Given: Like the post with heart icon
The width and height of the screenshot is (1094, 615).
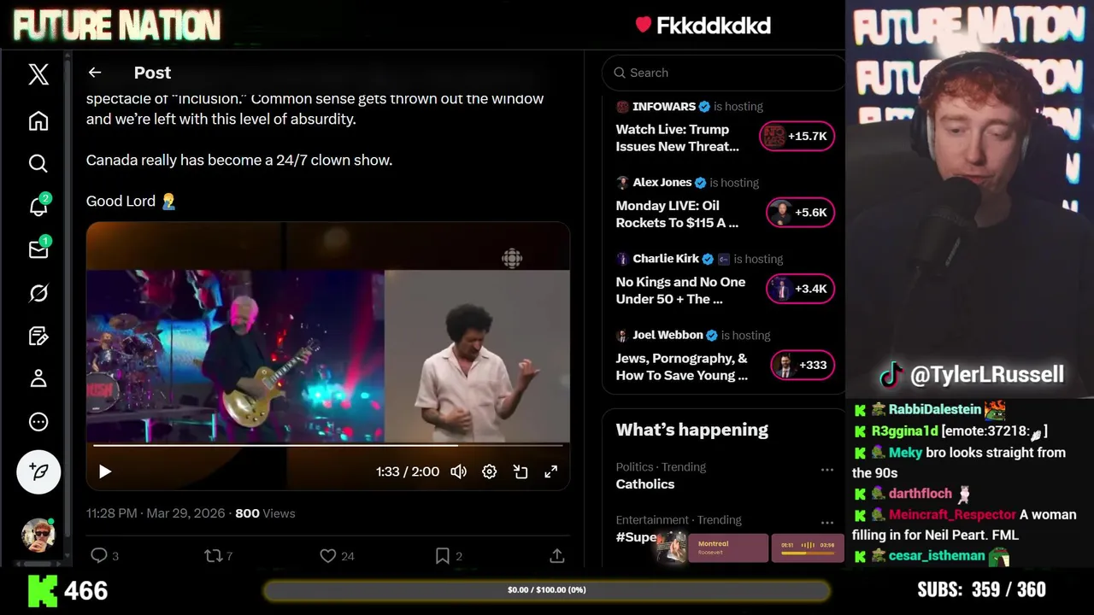Looking at the screenshot, I should pos(327,556).
